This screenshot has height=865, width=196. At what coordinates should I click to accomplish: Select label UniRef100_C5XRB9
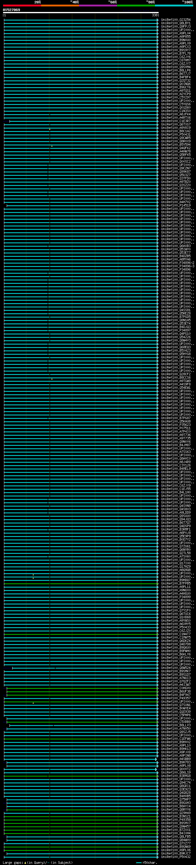click(176, 722)
